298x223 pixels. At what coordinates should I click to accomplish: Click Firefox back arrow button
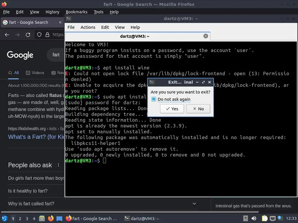tap(7, 35)
